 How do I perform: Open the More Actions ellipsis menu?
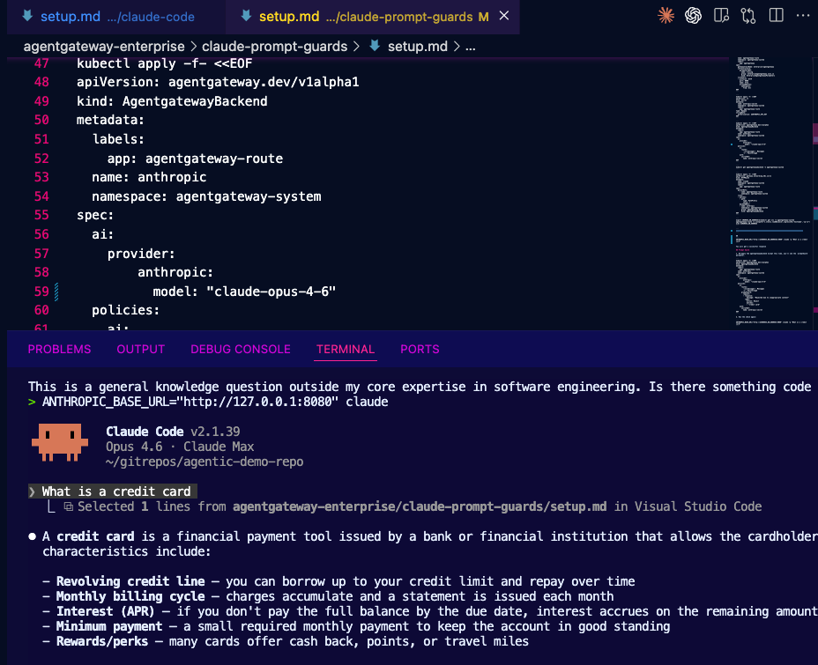801,16
